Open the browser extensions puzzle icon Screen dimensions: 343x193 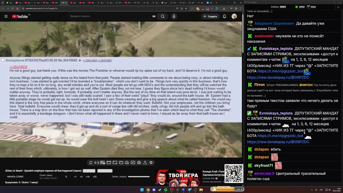[x=217, y=8]
